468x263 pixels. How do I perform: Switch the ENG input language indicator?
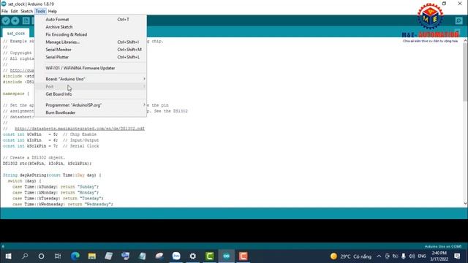[421, 256]
